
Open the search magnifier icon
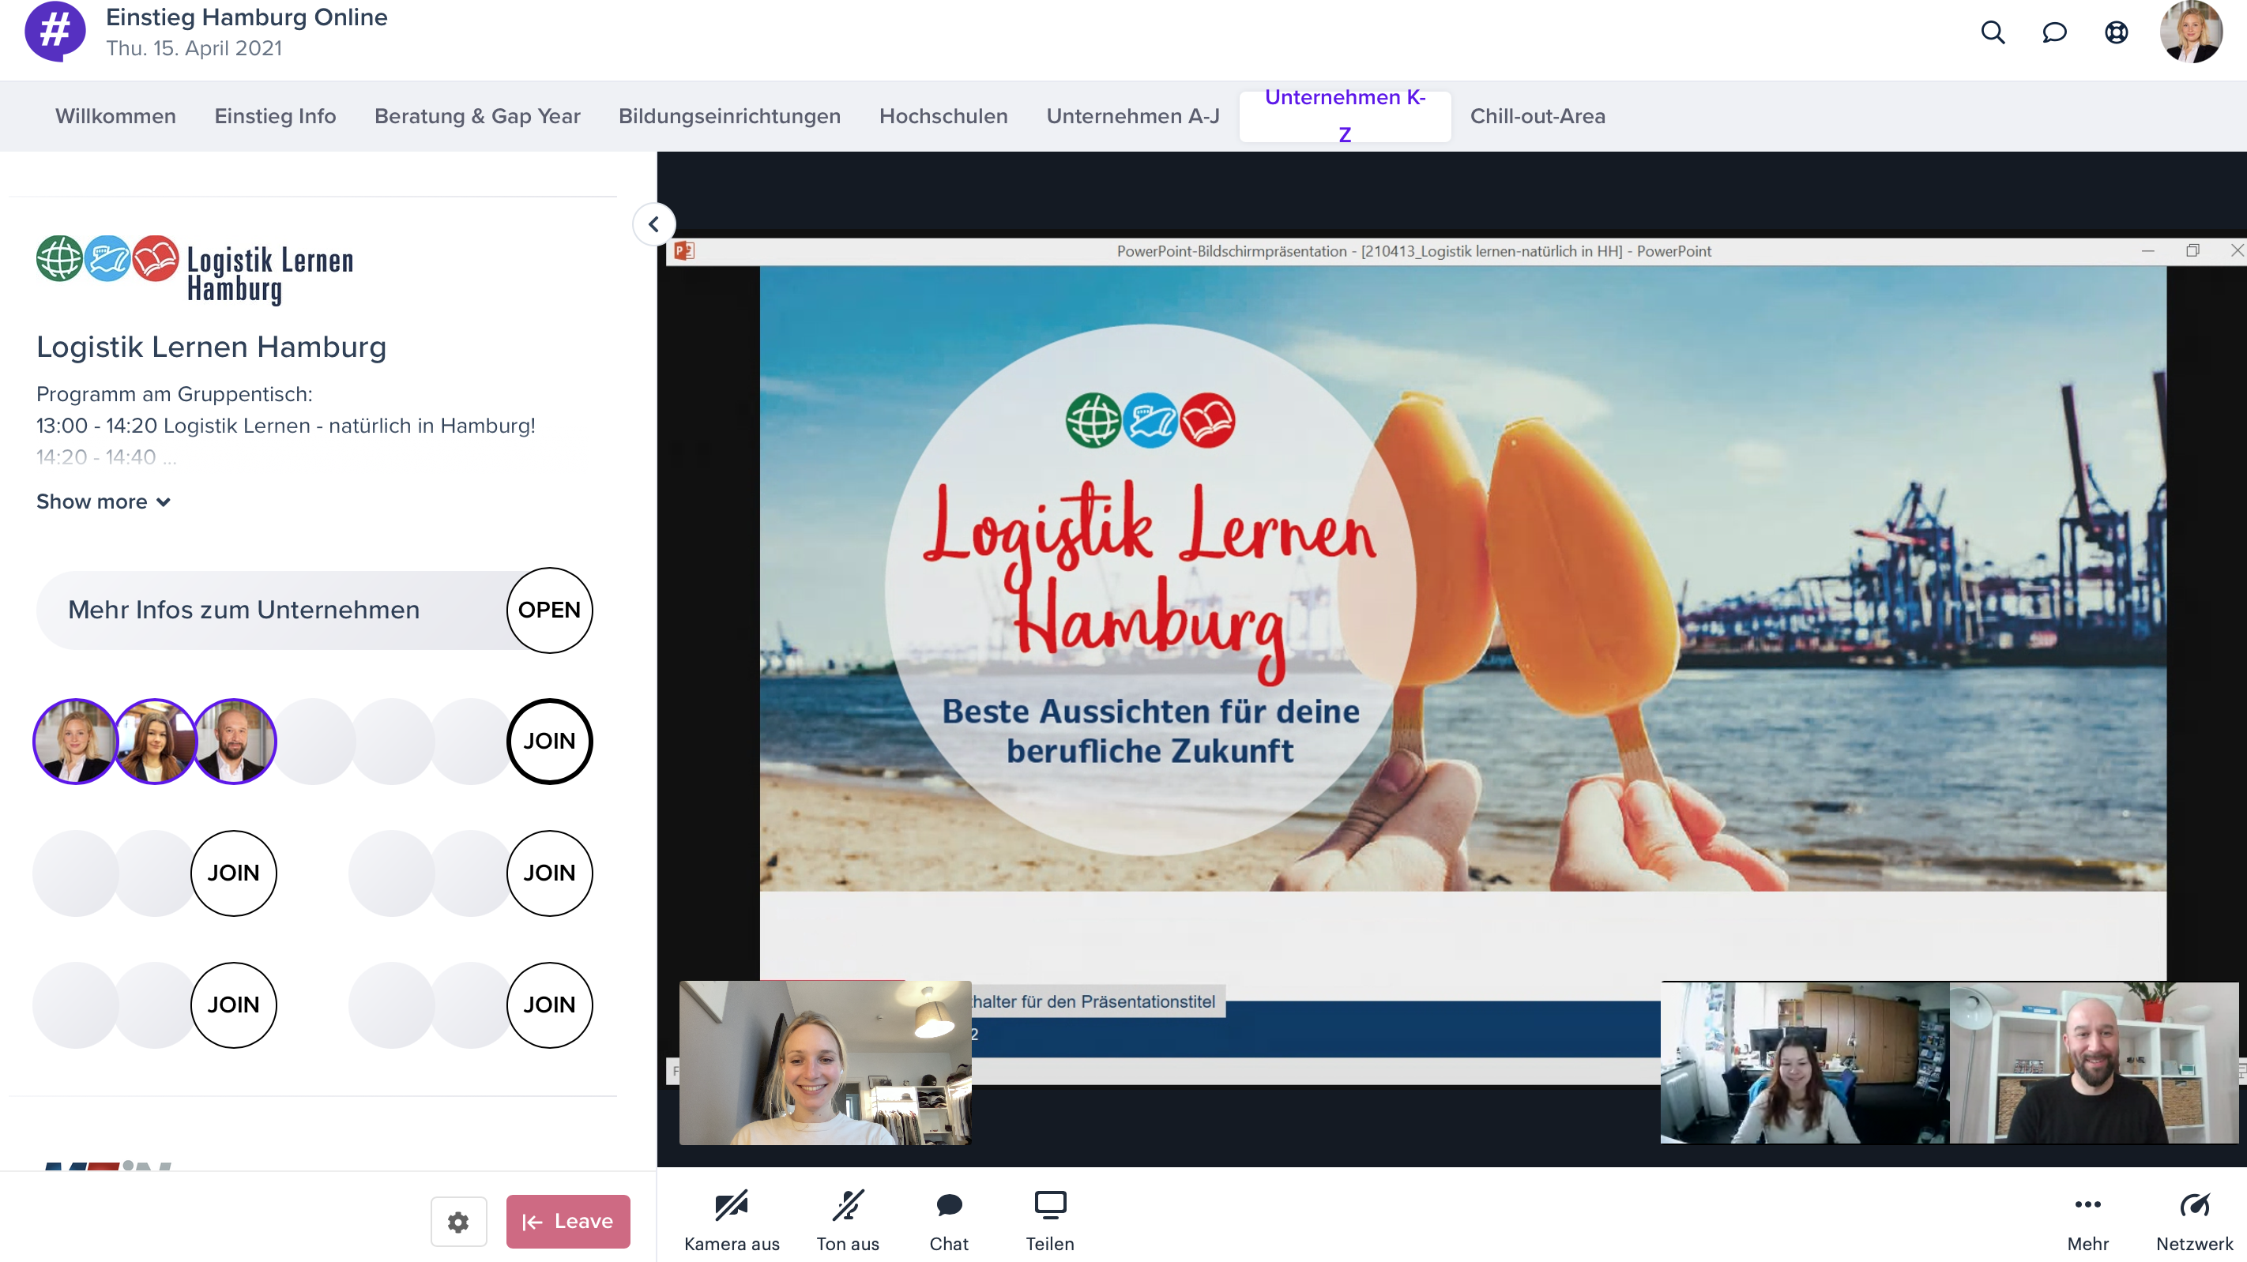pyautogui.click(x=1993, y=32)
